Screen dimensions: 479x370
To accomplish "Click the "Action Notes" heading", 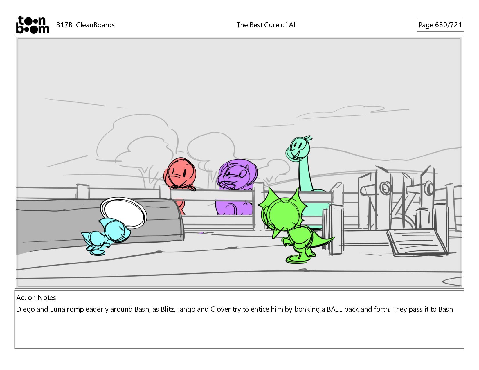I will tap(36, 298).
